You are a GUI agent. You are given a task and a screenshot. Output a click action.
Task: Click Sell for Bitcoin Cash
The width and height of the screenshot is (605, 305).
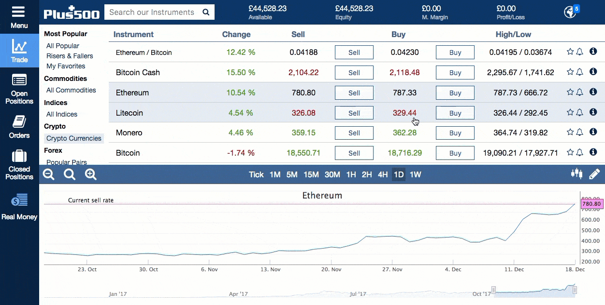(x=354, y=73)
